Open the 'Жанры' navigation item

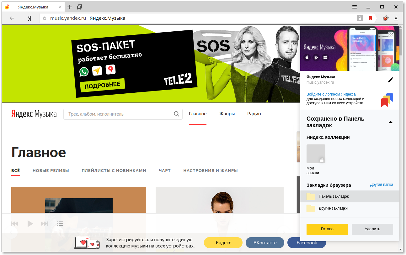coord(227,114)
